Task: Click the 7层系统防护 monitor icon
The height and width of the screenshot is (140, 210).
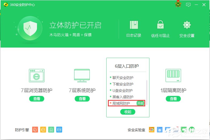Action: [82, 76]
